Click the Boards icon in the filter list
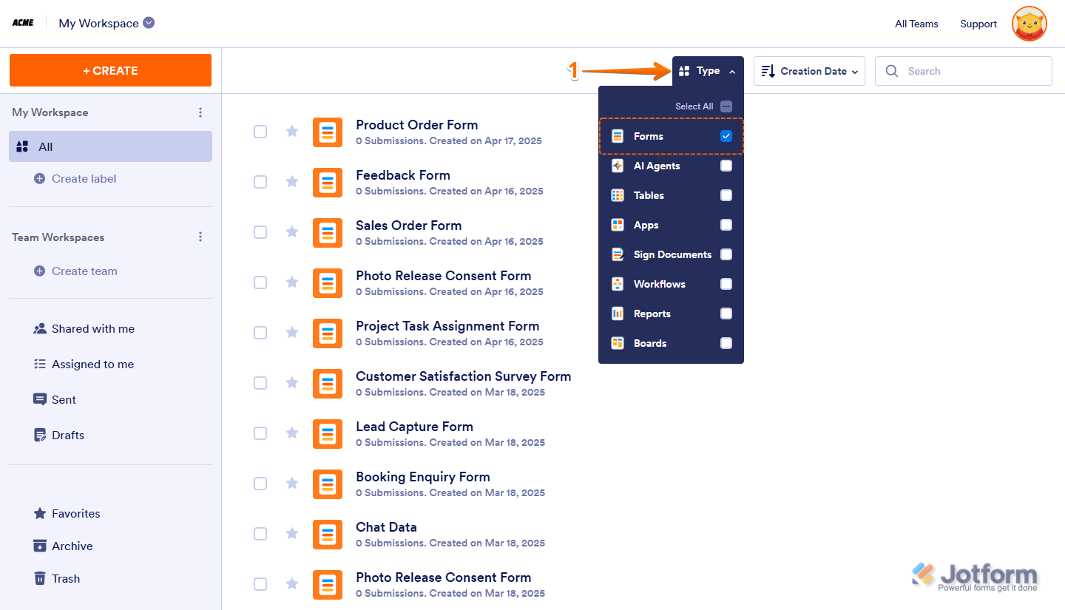This screenshot has height=610, width=1065. pyautogui.click(x=618, y=343)
